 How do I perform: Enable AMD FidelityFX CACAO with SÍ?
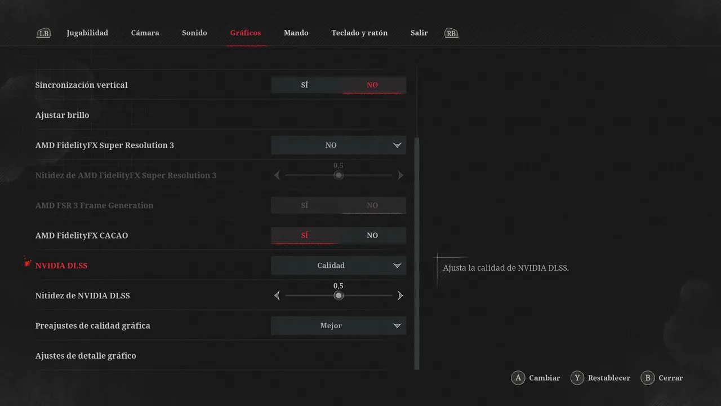[305, 235]
